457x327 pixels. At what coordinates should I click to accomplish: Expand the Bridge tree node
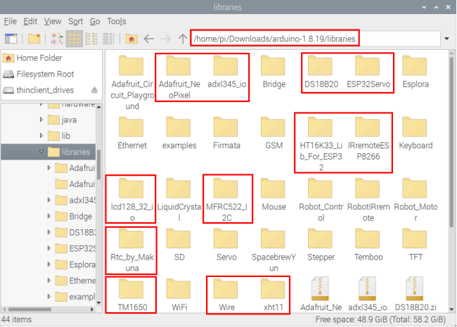click(x=49, y=216)
